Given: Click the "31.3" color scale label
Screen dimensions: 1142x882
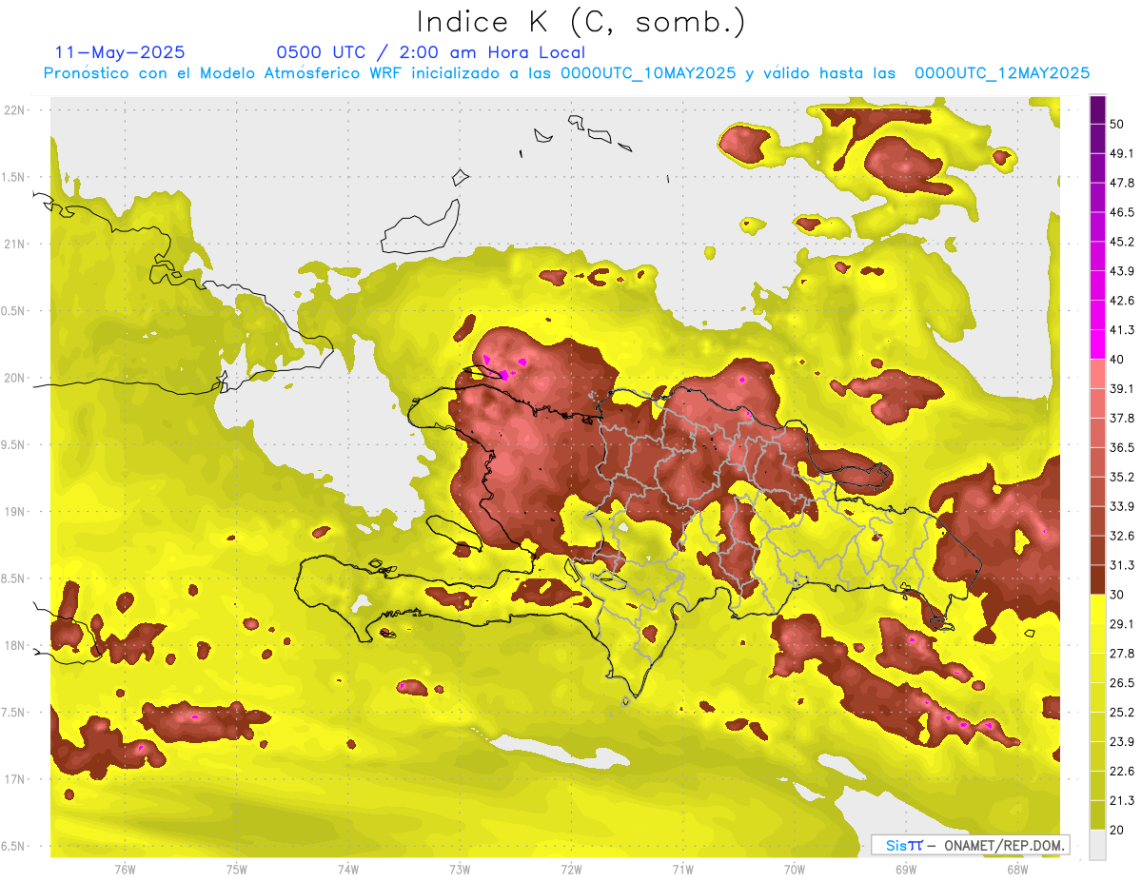Looking at the screenshot, I should (1122, 565).
